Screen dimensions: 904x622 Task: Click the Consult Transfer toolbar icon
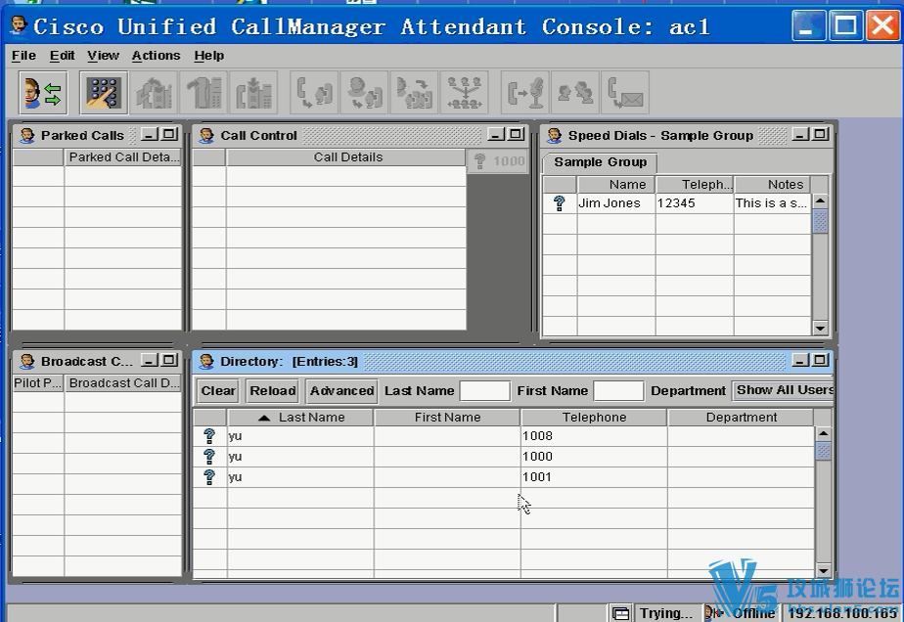(364, 92)
